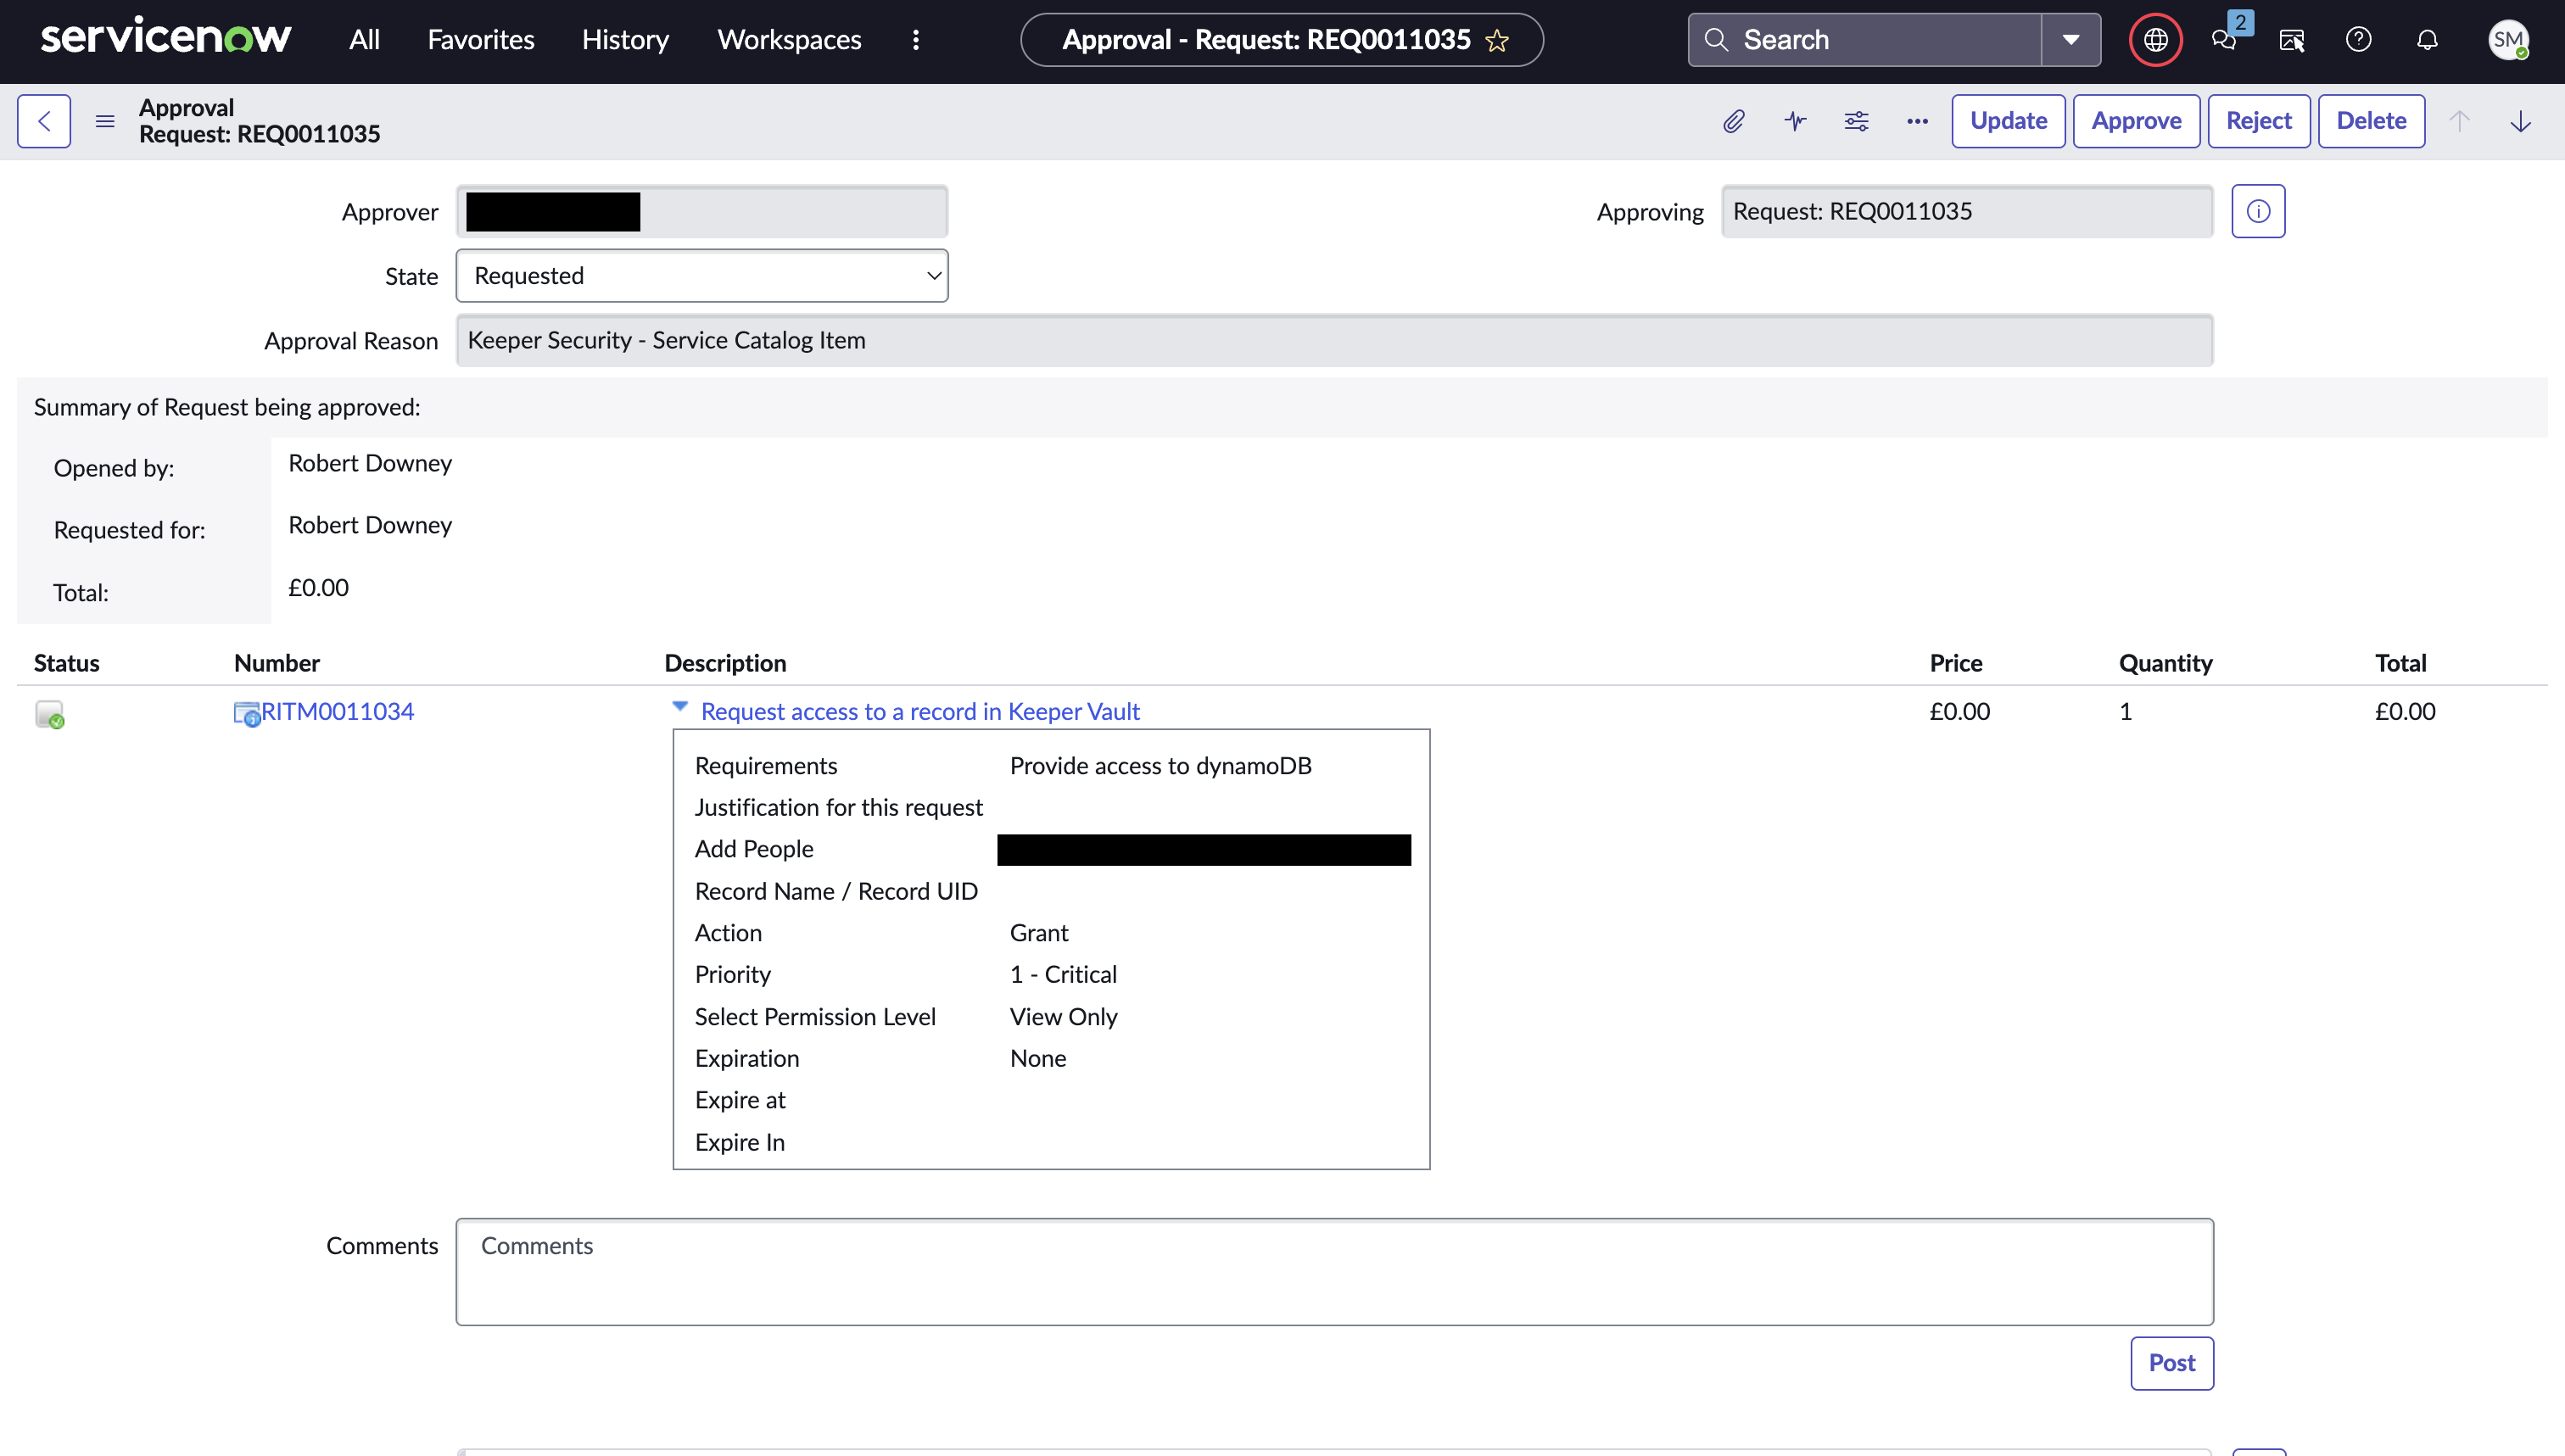Screen dimensions: 2565x1456
Task: Open the notifications bell
Action: pos(2427,40)
